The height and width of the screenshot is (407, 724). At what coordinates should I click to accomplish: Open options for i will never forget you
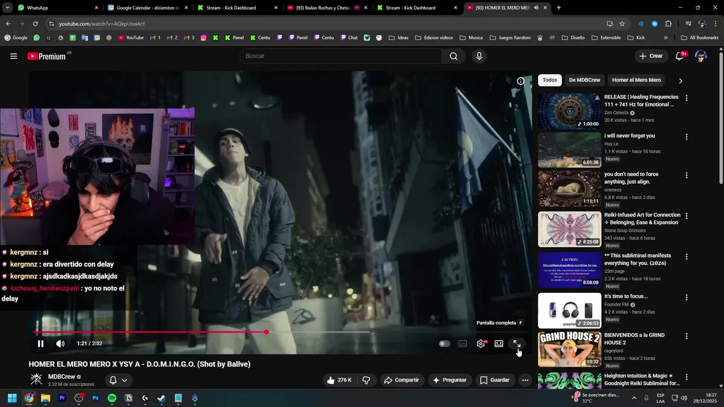coord(687,137)
